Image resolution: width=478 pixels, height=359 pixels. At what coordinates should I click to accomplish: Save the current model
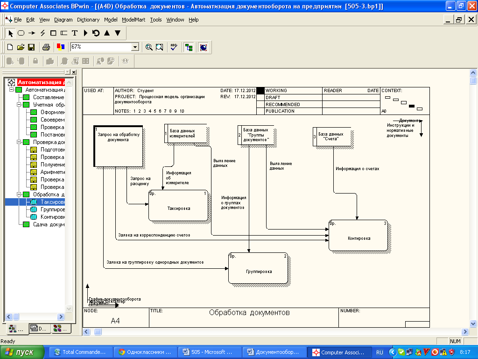[x=31, y=47]
